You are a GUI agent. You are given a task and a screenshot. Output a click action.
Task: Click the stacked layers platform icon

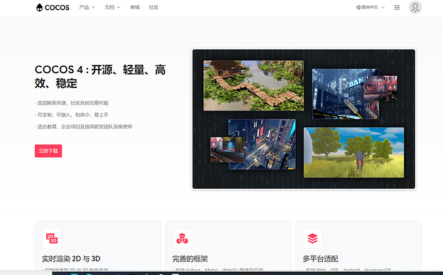point(313,238)
